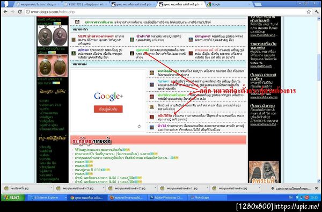Click the icon beside the ทั่วไป category
322x212 pixels.
(152, 127)
